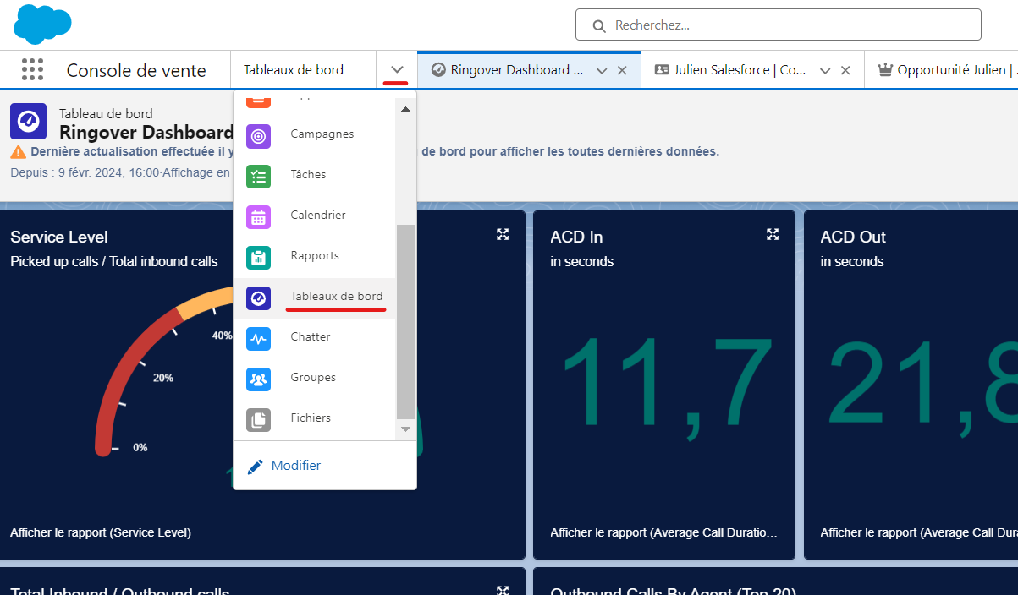Image resolution: width=1018 pixels, height=595 pixels.
Task: Open the App Launcher dot grid
Action: click(32, 69)
